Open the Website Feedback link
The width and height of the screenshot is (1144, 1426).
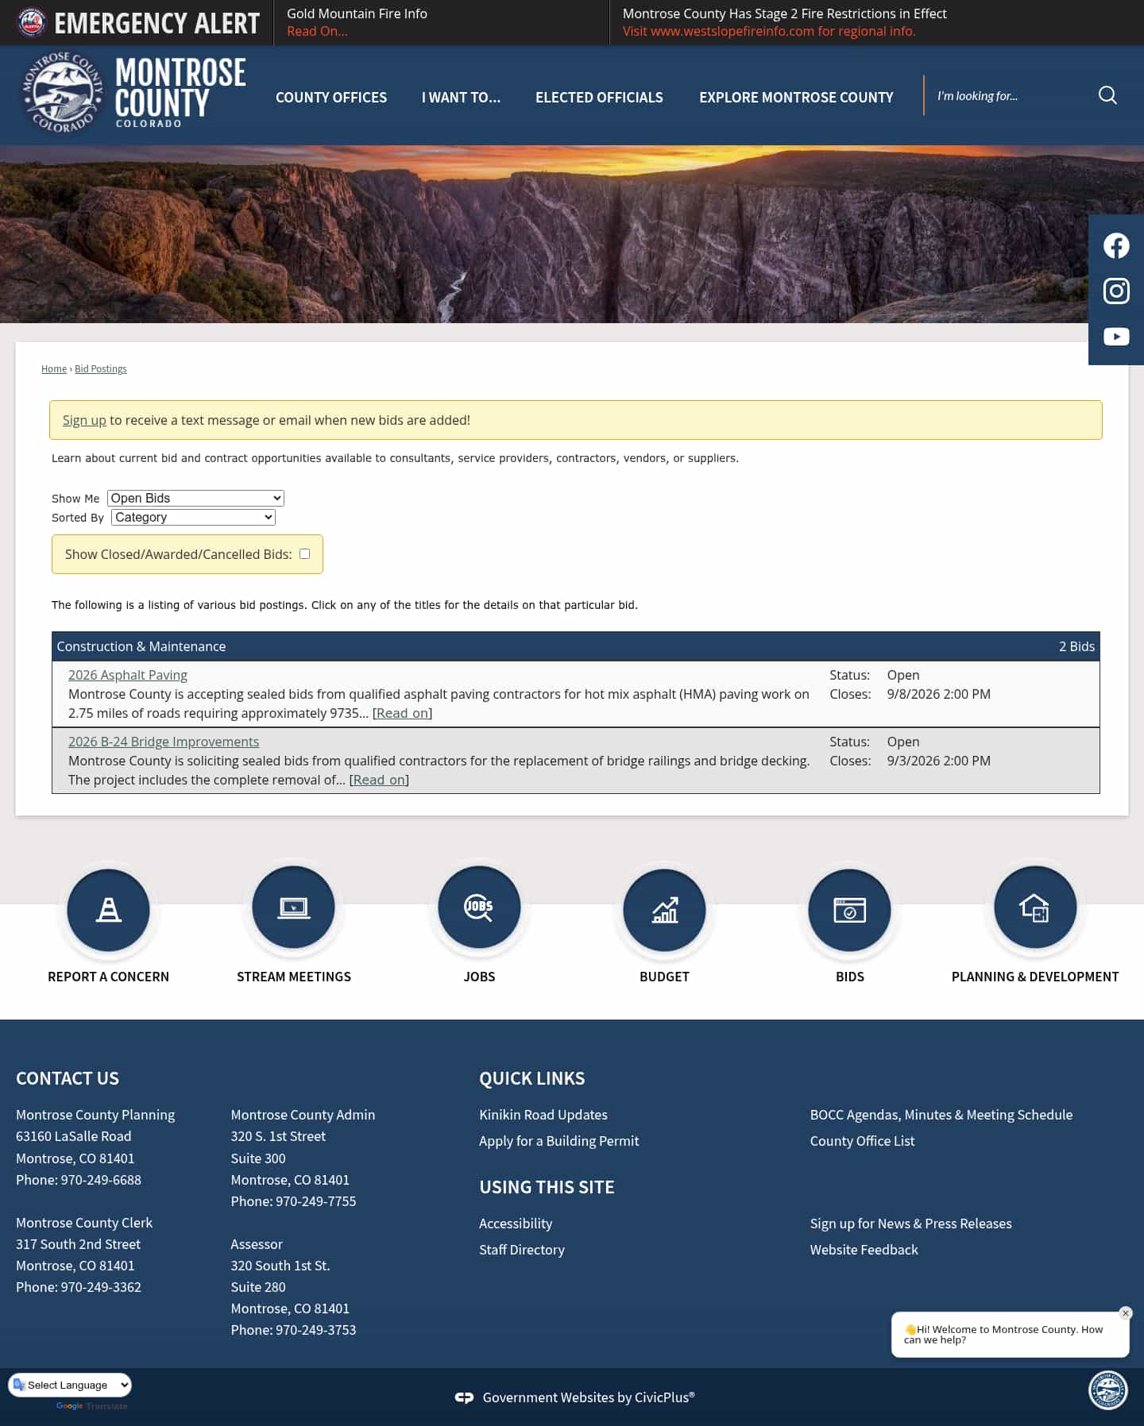pyautogui.click(x=864, y=1250)
